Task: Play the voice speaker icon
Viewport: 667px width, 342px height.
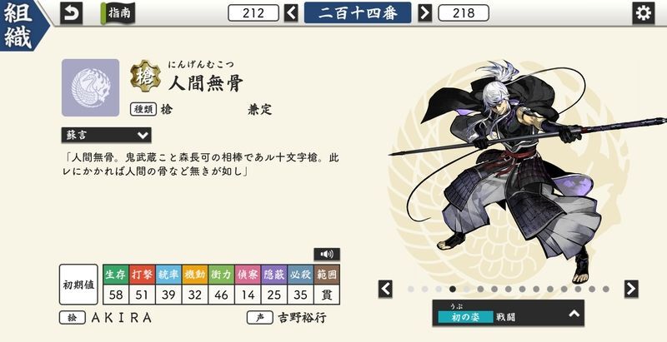Action: point(327,254)
